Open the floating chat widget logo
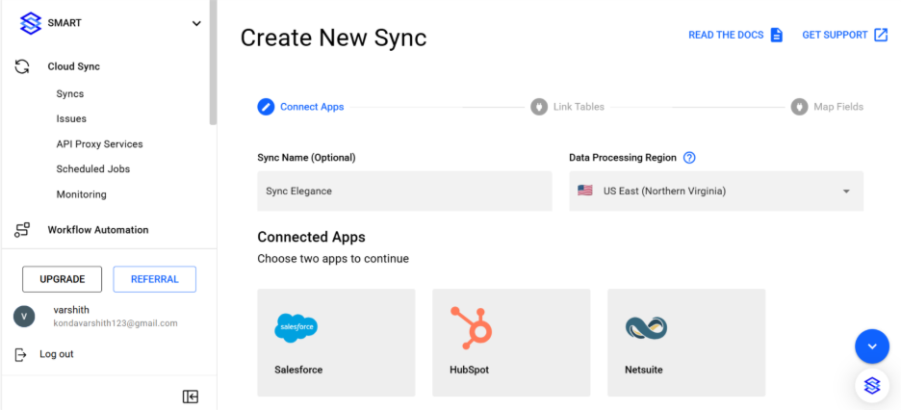Viewport: 901px width, 410px height. [x=872, y=386]
